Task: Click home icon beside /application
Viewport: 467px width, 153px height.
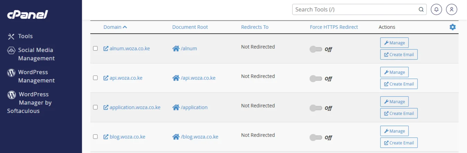Action: [x=176, y=107]
